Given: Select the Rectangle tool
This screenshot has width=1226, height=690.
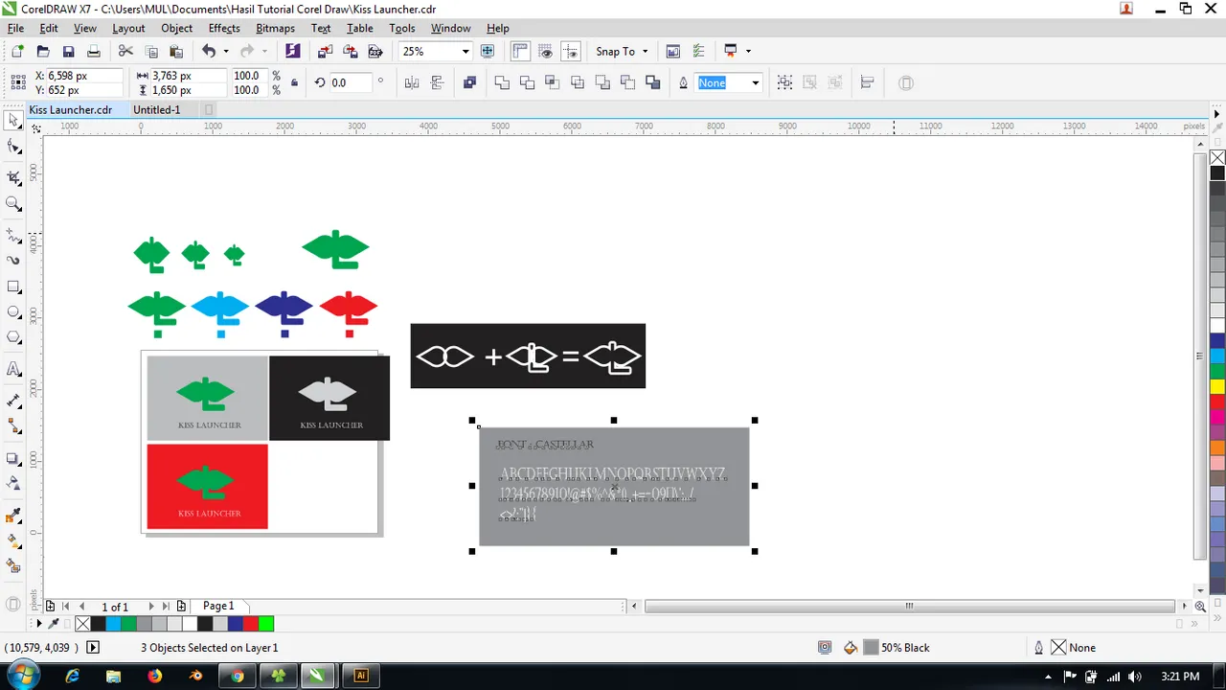Looking at the screenshot, I should click(13, 287).
